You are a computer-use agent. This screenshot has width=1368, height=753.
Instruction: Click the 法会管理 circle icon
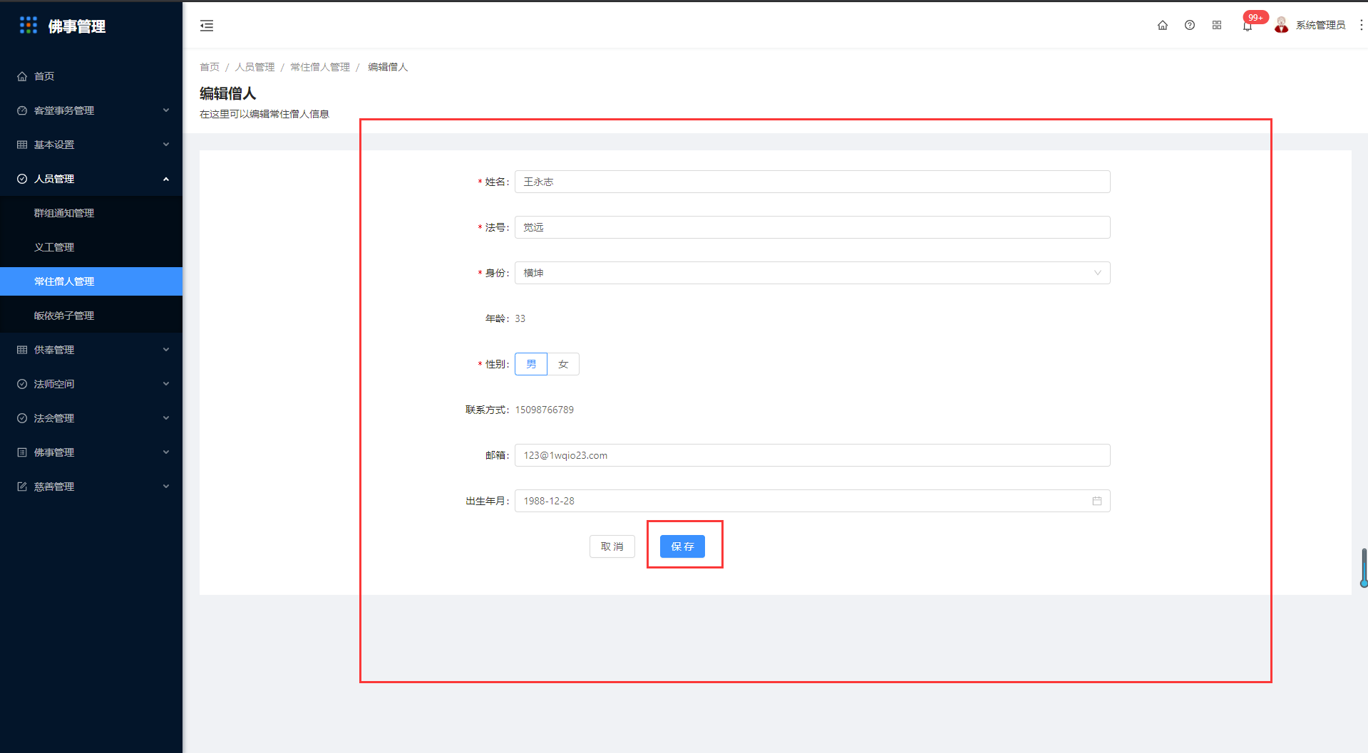click(22, 418)
